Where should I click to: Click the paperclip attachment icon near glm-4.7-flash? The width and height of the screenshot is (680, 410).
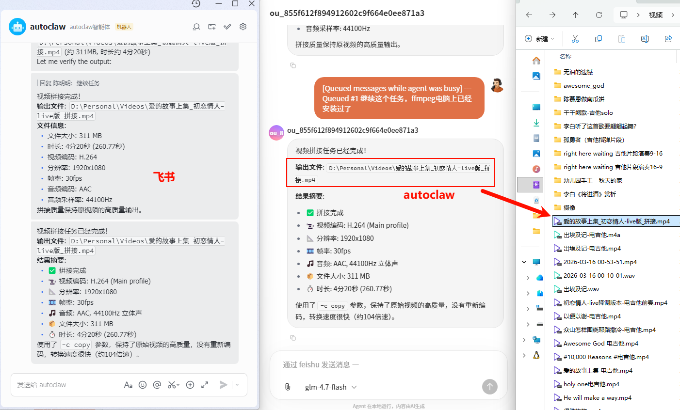(288, 387)
